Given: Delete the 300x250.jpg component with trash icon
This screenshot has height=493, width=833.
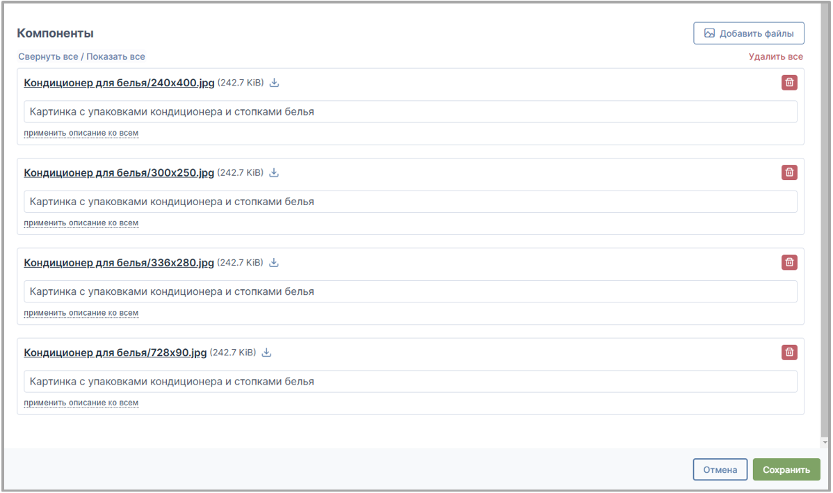Looking at the screenshot, I should pyautogui.click(x=789, y=172).
